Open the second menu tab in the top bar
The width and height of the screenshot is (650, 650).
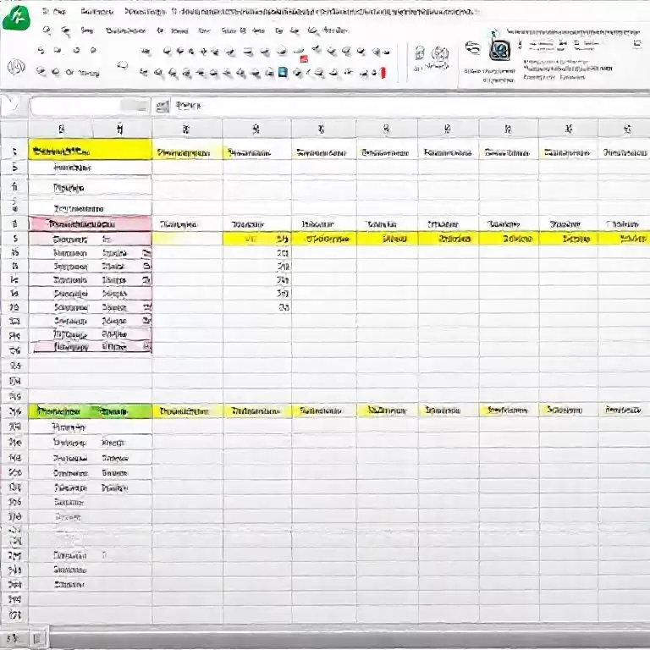pyautogui.click(x=97, y=12)
